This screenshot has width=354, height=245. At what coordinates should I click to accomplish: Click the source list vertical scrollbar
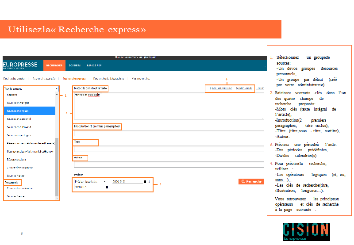pos(57,142)
